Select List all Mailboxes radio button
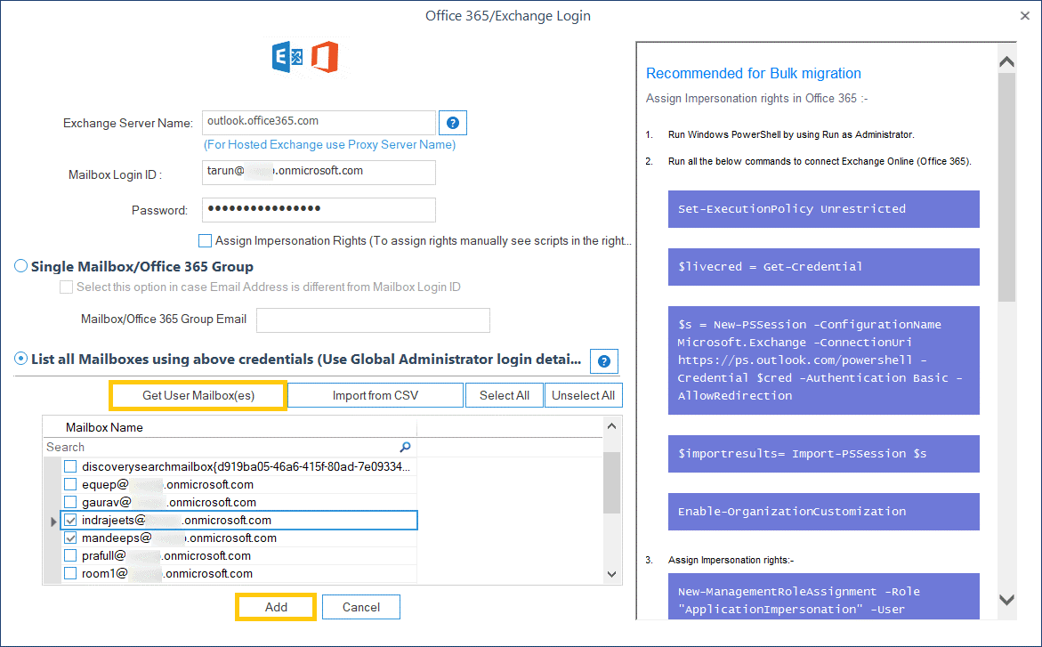1042x647 pixels. tap(21, 359)
